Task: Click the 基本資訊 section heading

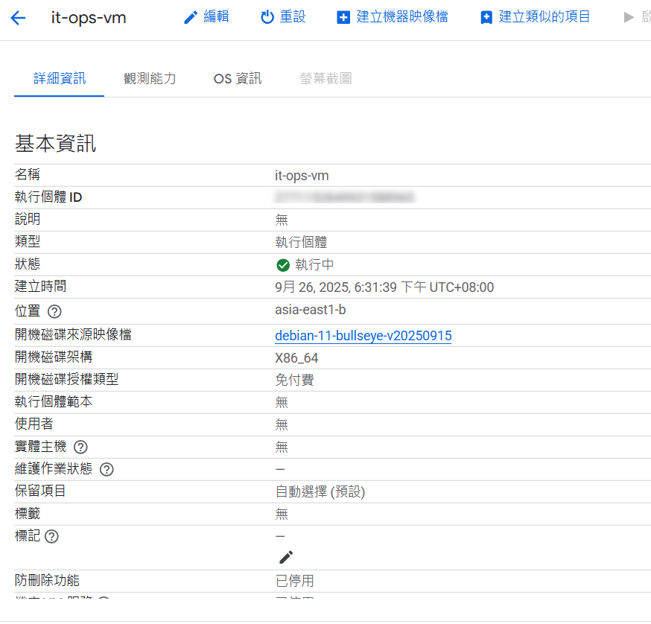Action: pyautogui.click(x=56, y=143)
